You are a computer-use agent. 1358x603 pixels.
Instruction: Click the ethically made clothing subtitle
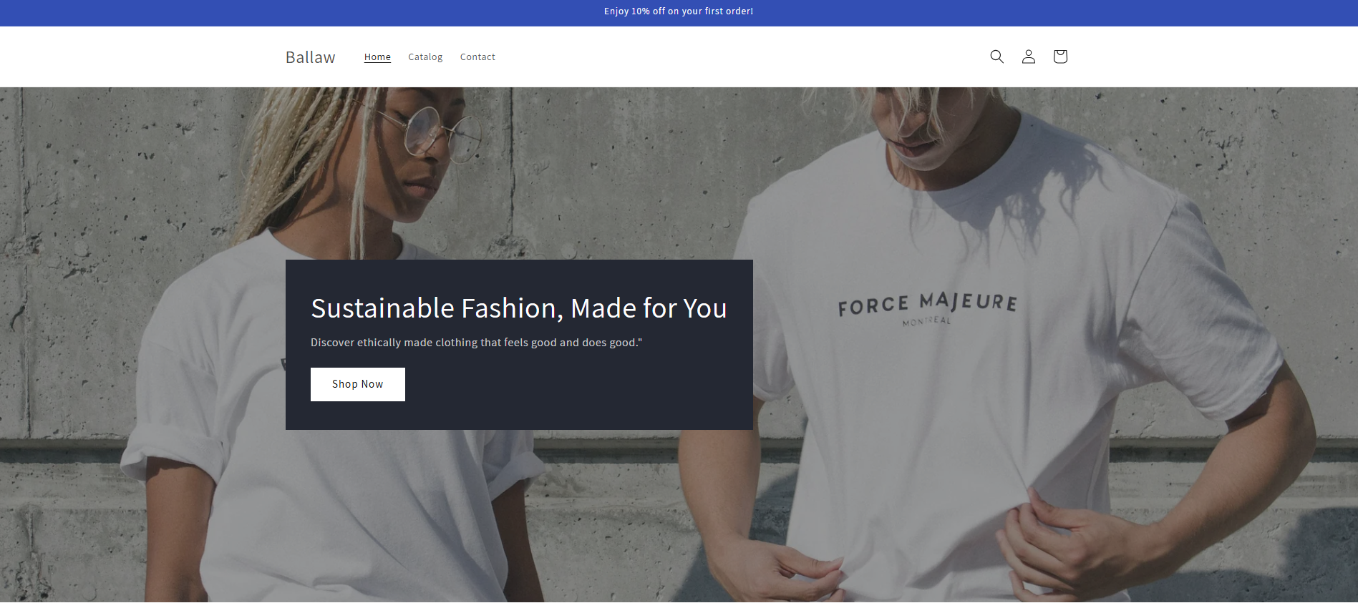(x=476, y=343)
